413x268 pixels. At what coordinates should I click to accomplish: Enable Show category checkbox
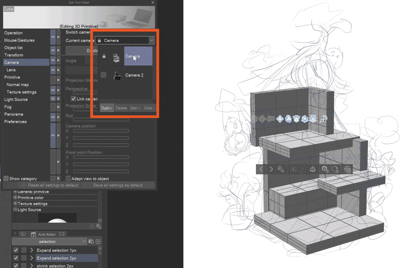click(x=6, y=178)
